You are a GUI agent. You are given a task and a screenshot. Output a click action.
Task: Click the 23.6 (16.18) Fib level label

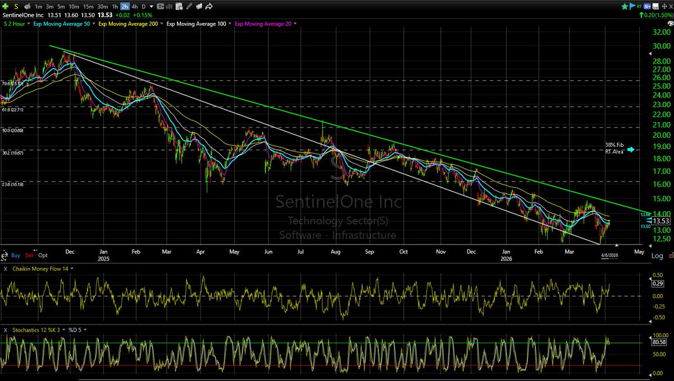coord(11,183)
